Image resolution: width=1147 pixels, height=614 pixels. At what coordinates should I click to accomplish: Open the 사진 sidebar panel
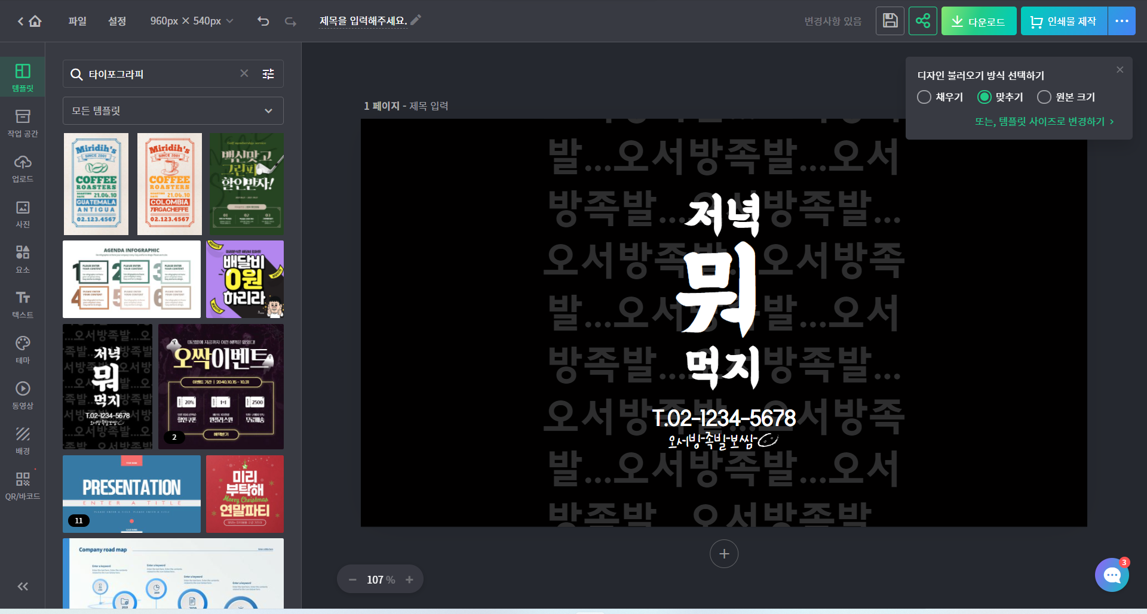[23, 214]
